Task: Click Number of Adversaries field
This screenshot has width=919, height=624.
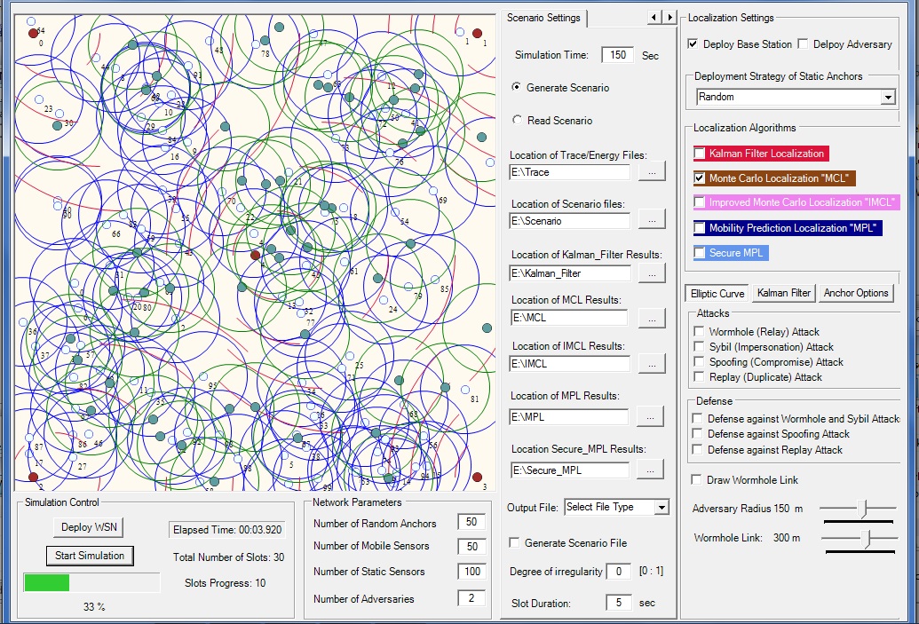Action: (x=471, y=598)
